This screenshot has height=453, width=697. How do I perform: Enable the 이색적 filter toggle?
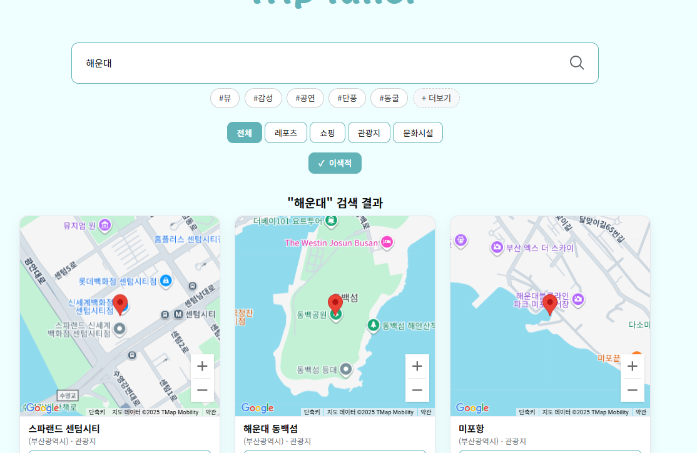point(335,163)
